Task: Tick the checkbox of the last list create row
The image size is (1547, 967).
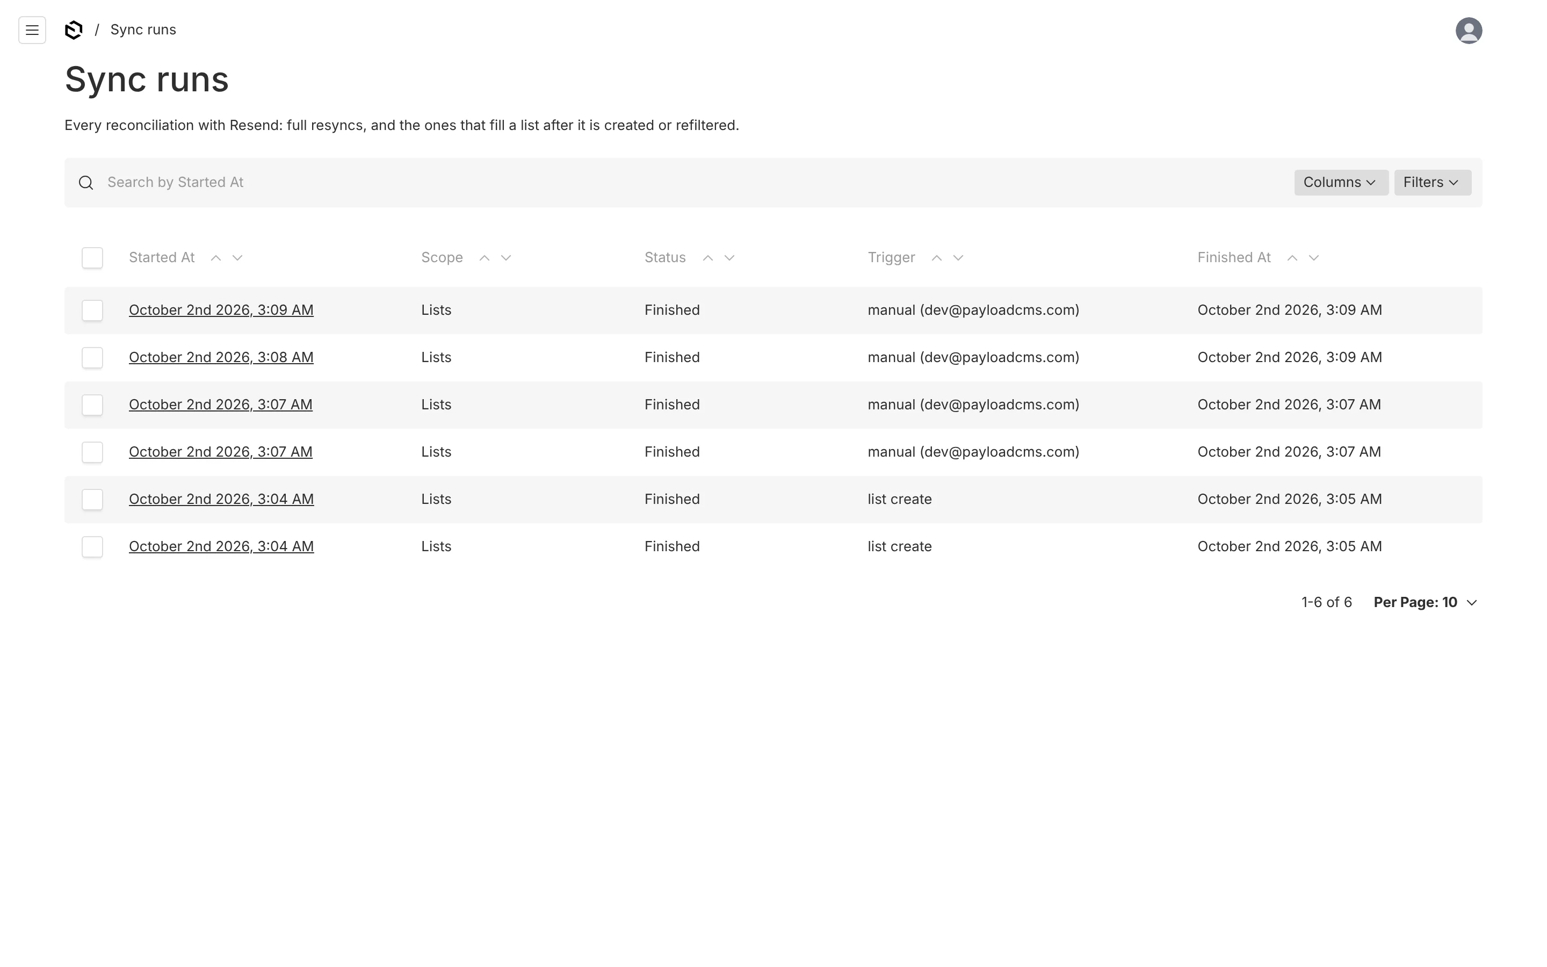Action: (x=92, y=547)
